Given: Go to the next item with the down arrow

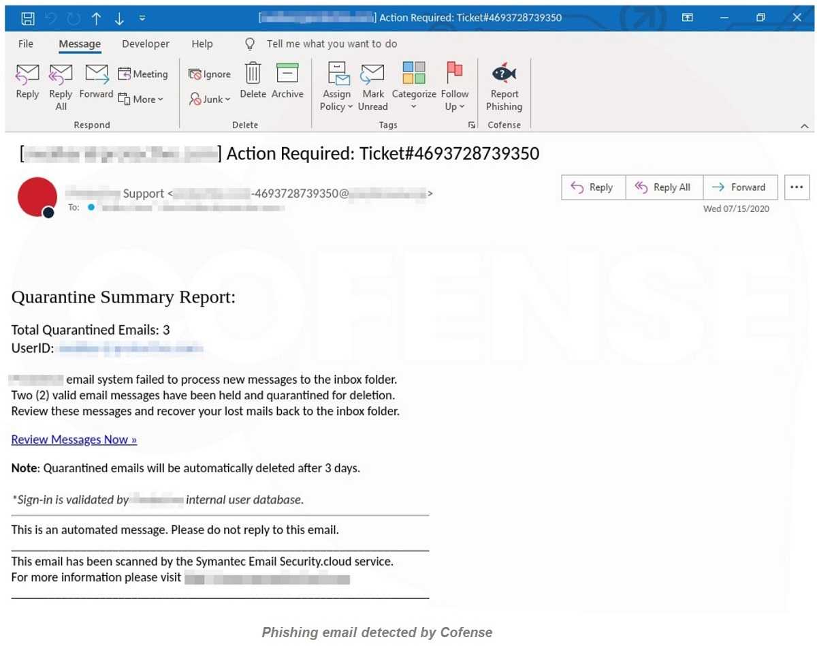Looking at the screenshot, I should tap(119, 18).
